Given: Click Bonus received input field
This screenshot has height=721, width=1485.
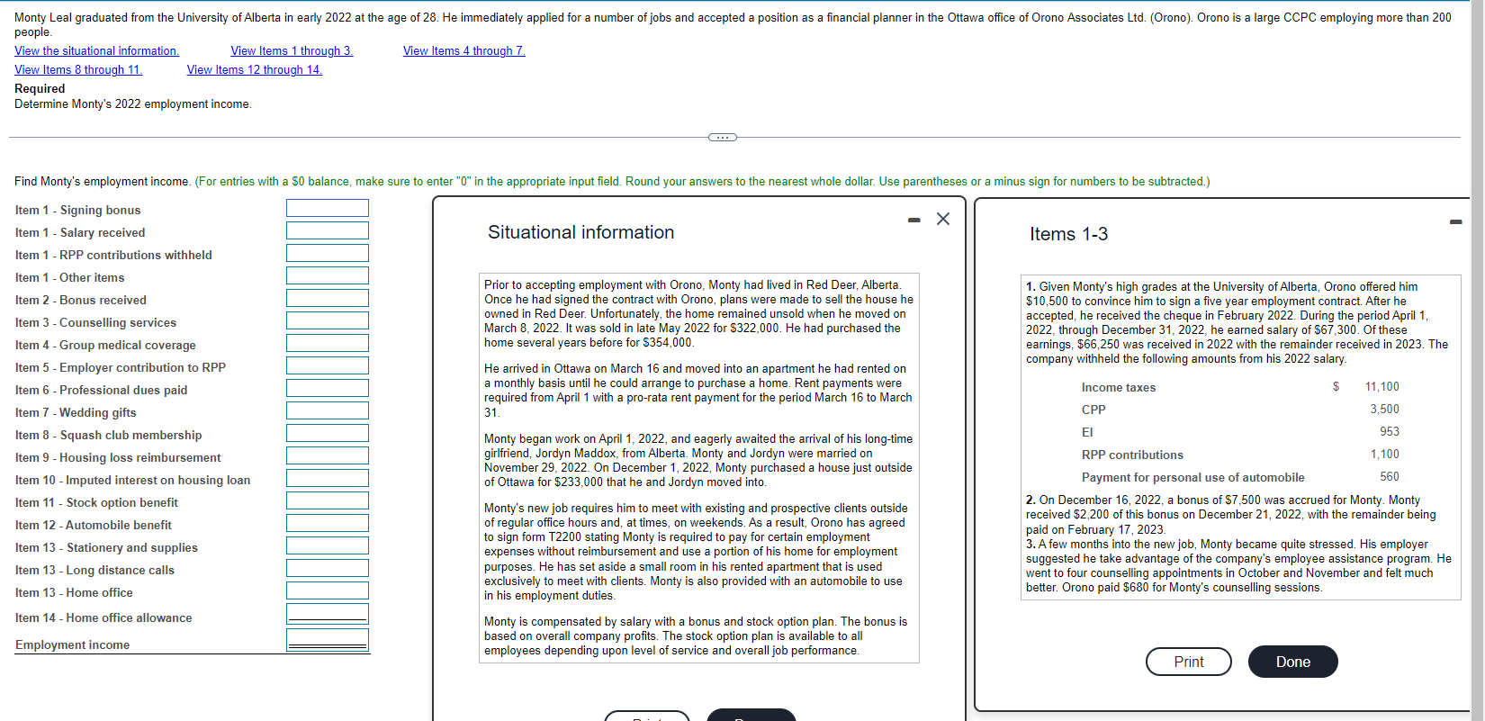Looking at the screenshot, I should tap(328, 298).
